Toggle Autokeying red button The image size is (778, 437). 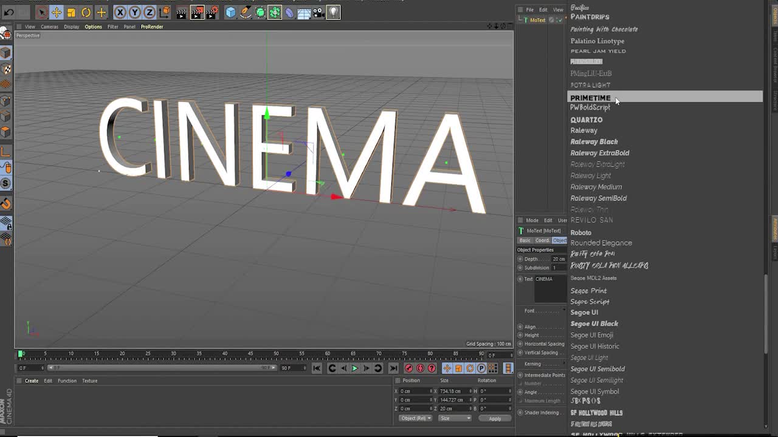coord(420,368)
